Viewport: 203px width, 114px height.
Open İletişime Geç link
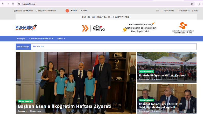tap(184, 11)
